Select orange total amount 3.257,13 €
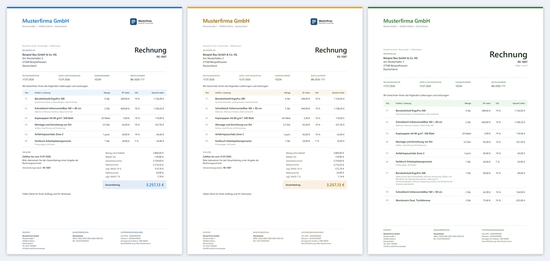 click(335, 185)
